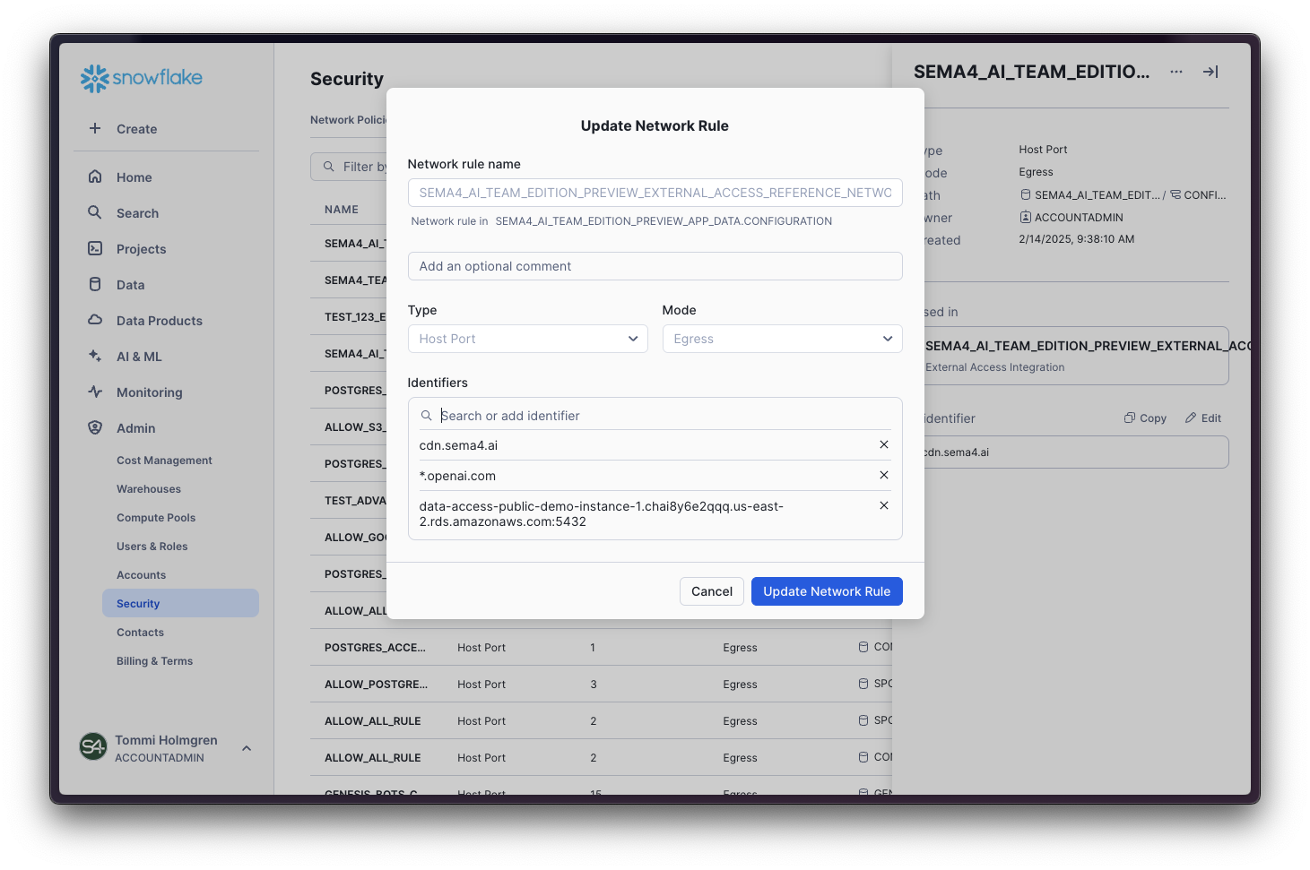Open the three-dot more options menu
Screen dimensions: 1310x870
(1176, 72)
